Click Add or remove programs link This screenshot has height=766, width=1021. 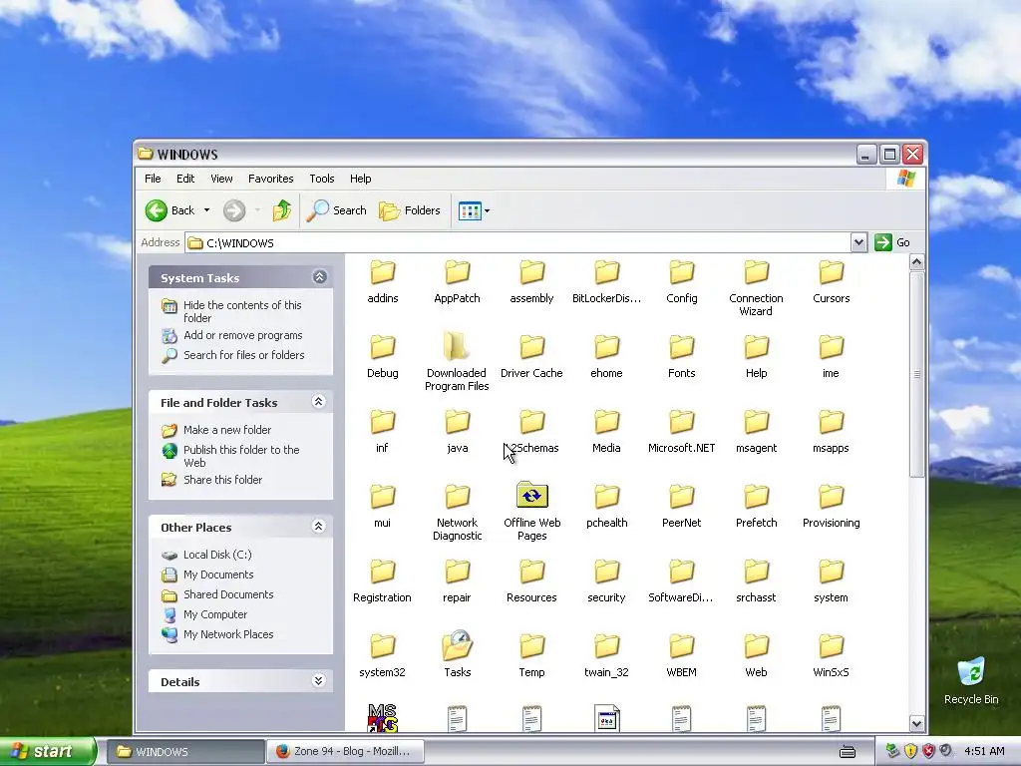243,335
